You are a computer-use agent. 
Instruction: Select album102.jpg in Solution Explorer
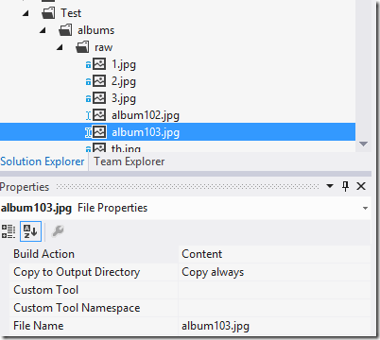point(146,115)
